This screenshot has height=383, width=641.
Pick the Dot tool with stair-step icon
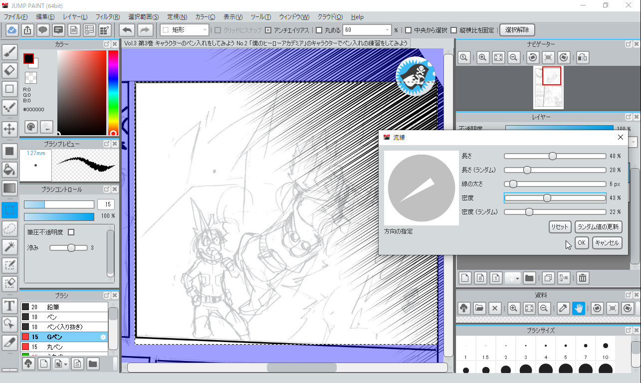pos(9,107)
